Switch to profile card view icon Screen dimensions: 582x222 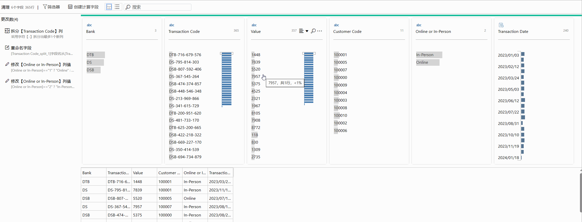109,7
